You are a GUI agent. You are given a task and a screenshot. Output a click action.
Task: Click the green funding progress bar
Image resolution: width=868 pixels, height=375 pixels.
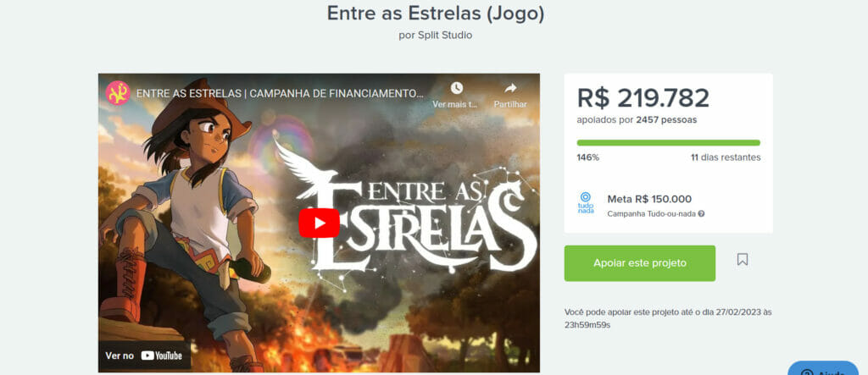coord(668,143)
